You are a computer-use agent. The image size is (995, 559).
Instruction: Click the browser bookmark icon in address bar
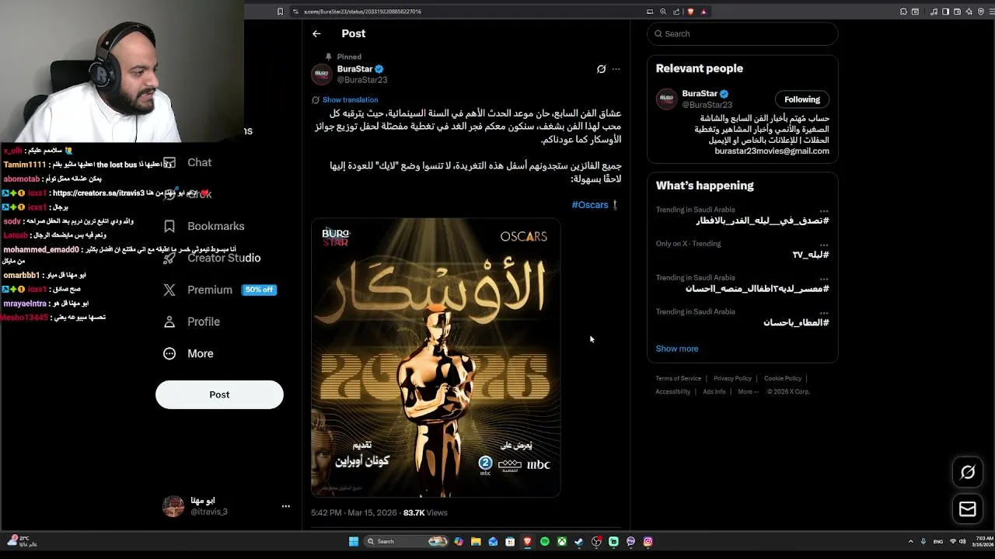point(280,12)
